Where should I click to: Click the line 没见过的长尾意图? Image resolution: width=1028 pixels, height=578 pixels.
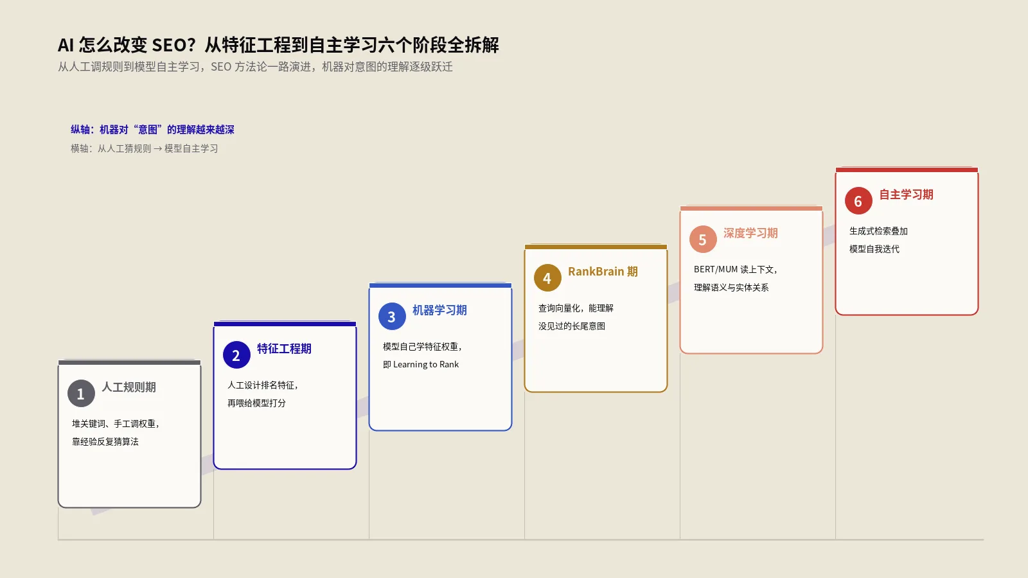pos(572,326)
